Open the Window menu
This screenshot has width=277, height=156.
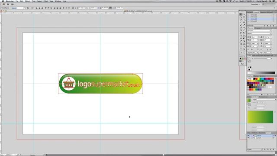58,1
